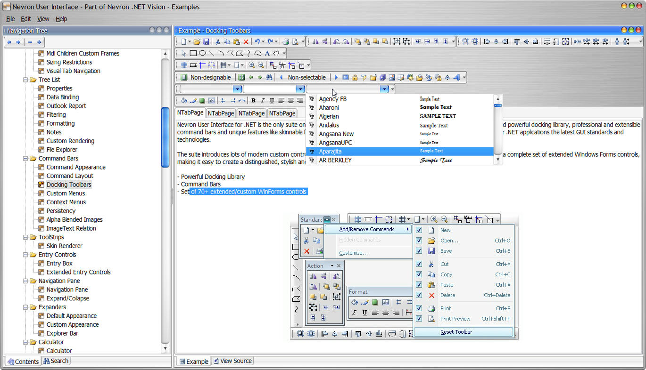
Task: Select the arrow pointer tool icon
Action: pyautogui.click(x=183, y=53)
